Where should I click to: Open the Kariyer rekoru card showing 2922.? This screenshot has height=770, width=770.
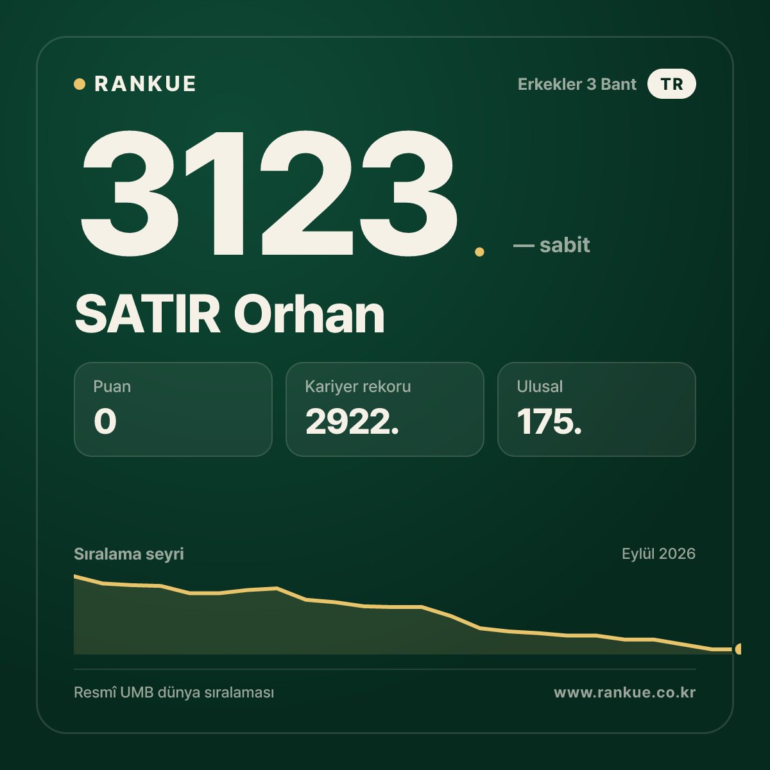(x=385, y=409)
